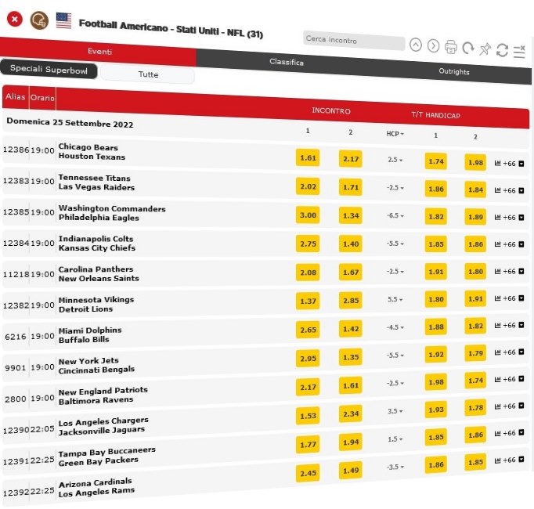Select Indianapolis Colts win odds 2.75
Viewport: 534px width, 509px height.
[x=308, y=244]
